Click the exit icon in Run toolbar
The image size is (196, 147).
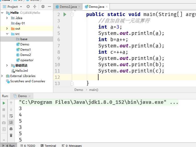[4, 129]
